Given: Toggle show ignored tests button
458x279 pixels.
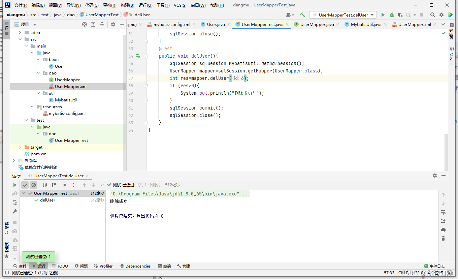Looking at the screenshot, I should coord(34,185).
